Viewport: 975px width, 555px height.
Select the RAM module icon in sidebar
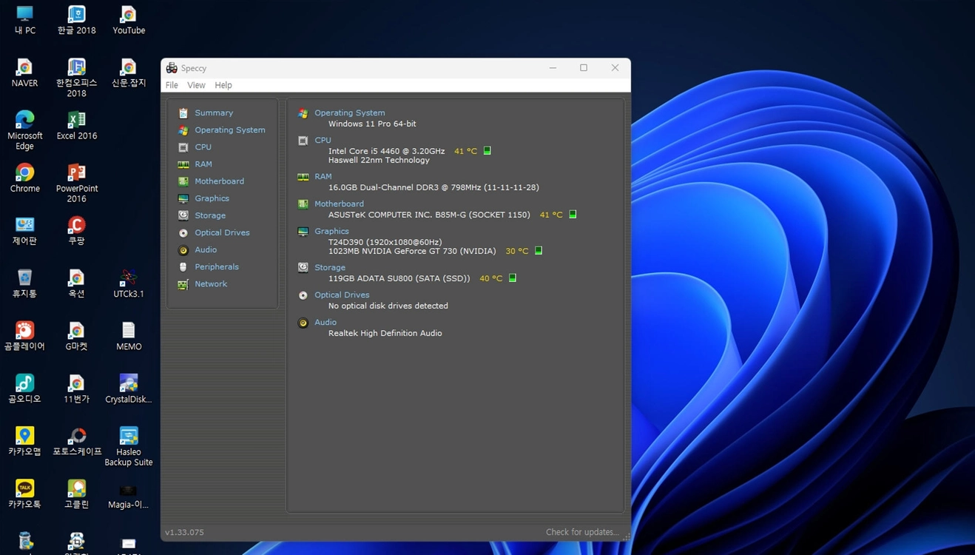click(x=183, y=164)
